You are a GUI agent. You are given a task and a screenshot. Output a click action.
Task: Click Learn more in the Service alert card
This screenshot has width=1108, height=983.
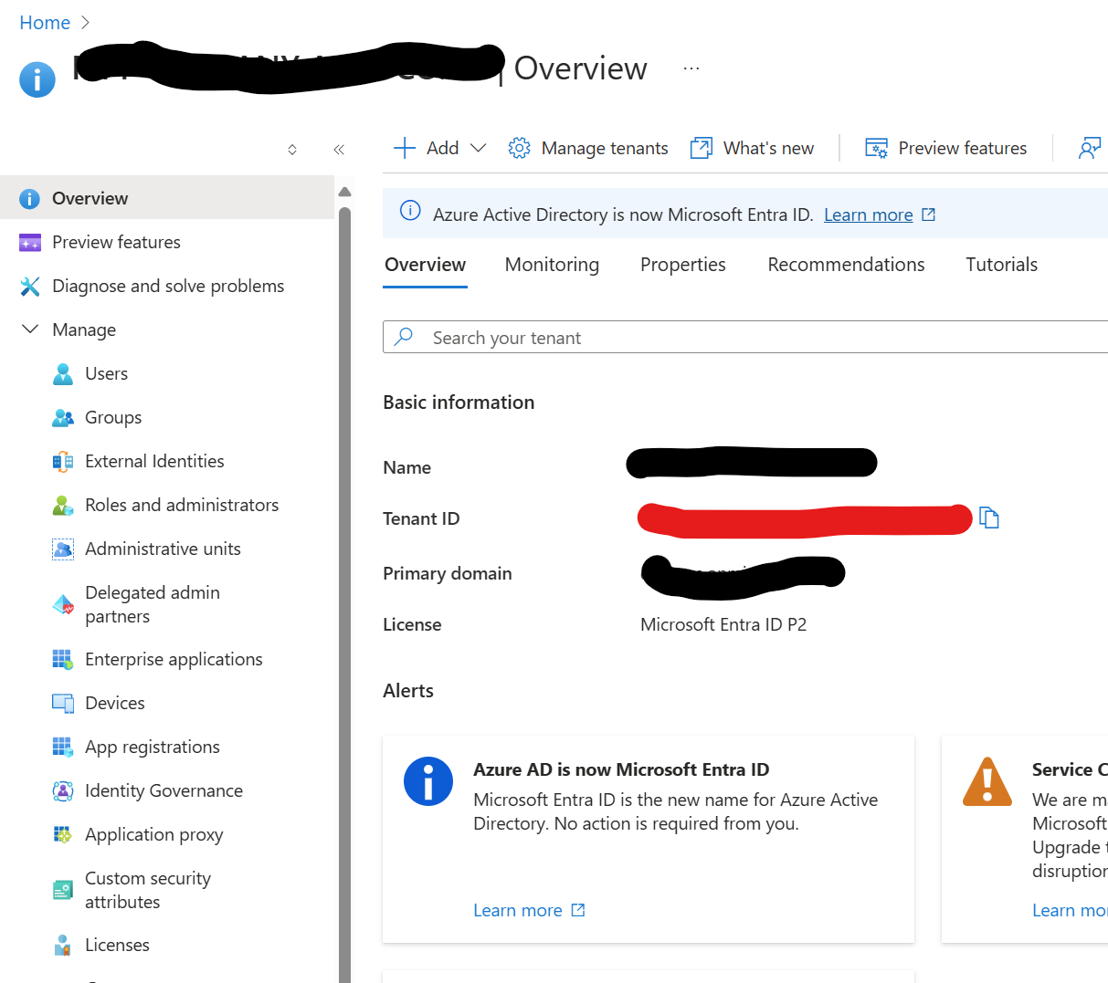click(1070, 910)
